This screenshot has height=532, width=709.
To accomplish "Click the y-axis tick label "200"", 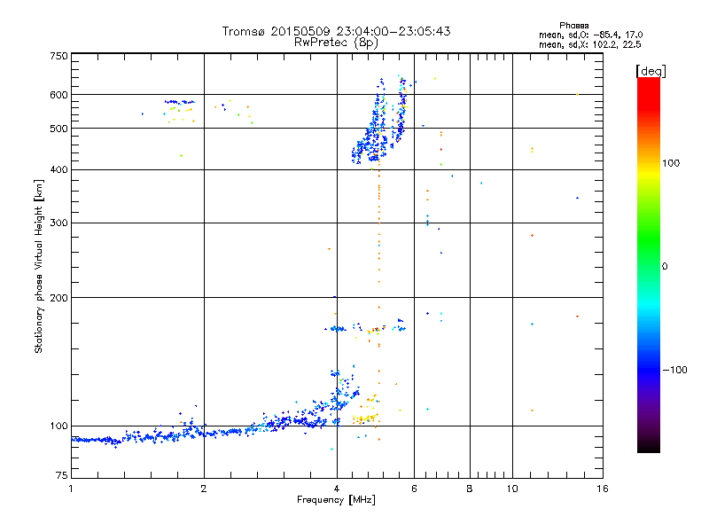I will tap(58, 298).
